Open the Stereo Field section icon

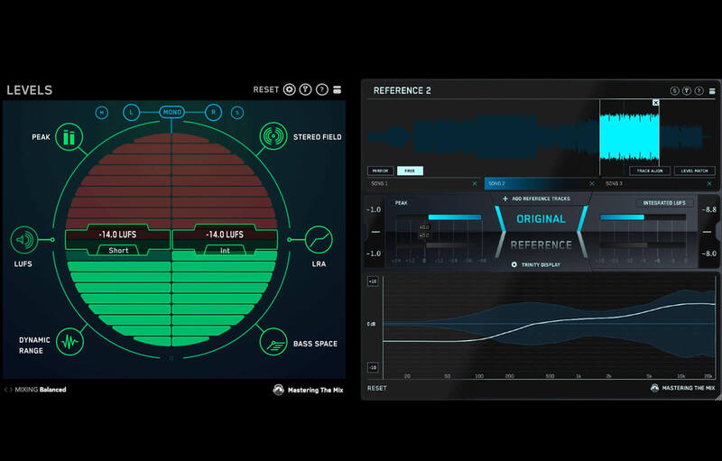(x=273, y=136)
